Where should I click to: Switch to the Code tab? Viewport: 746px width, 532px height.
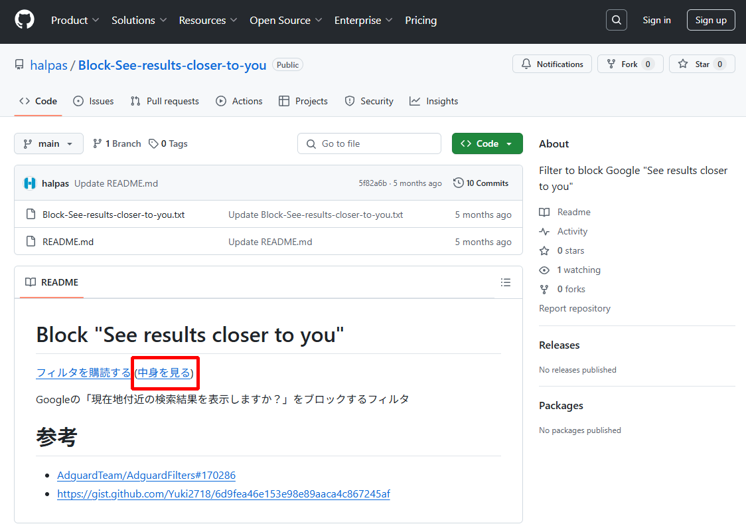coord(38,101)
